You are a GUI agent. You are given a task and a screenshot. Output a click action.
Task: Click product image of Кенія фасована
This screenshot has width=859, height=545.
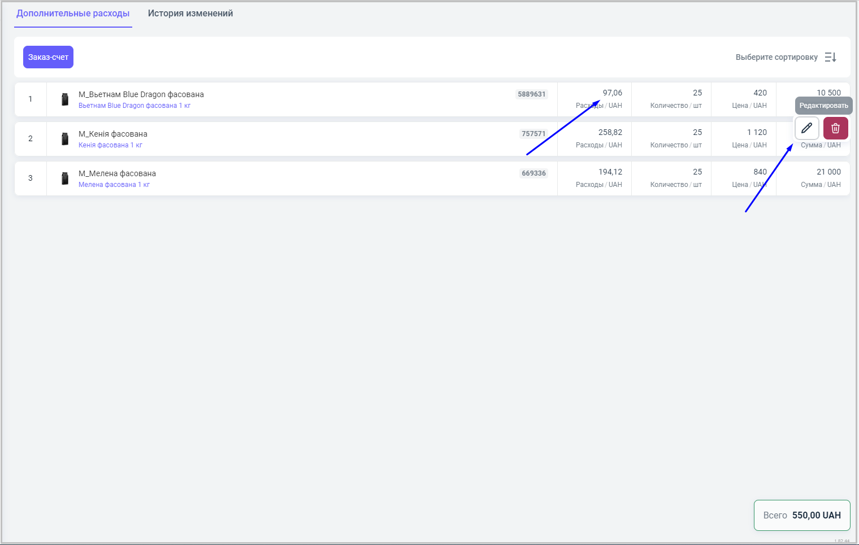pyautogui.click(x=65, y=139)
